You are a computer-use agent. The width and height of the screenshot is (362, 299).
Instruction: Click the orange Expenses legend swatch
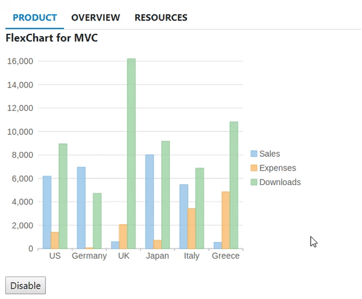click(x=253, y=168)
